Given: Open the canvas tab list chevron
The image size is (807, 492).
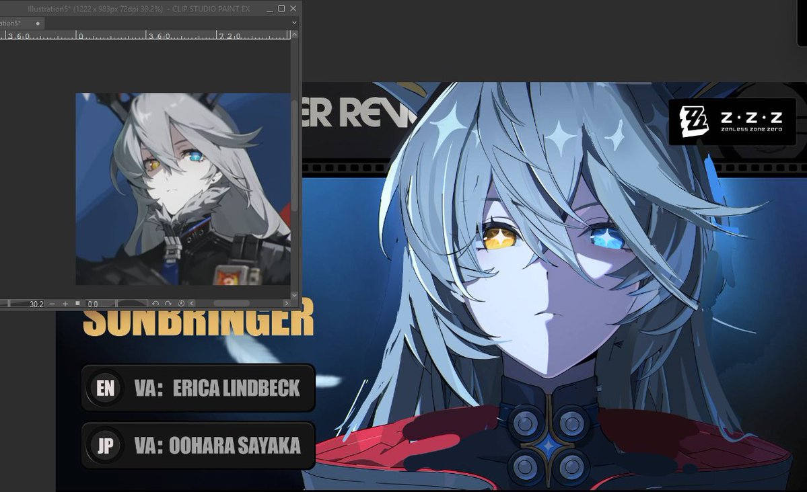Looking at the screenshot, I should 294,23.
